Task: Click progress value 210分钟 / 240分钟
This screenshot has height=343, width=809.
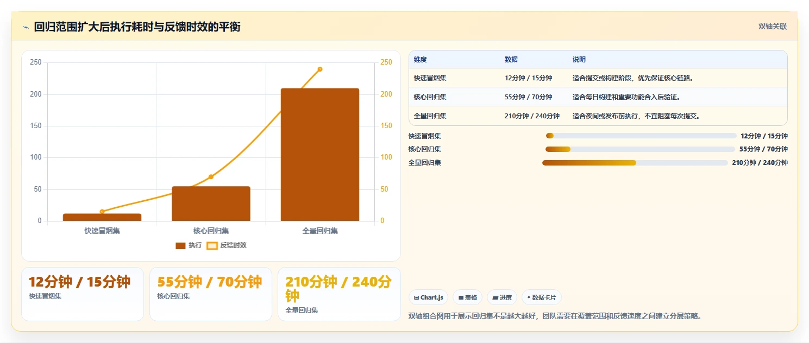Action: (x=760, y=163)
